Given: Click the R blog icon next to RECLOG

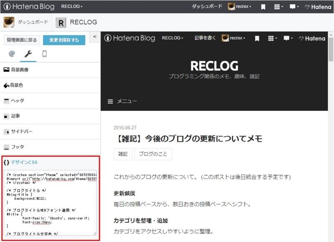Looking at the screenshot, I should 61,23.
